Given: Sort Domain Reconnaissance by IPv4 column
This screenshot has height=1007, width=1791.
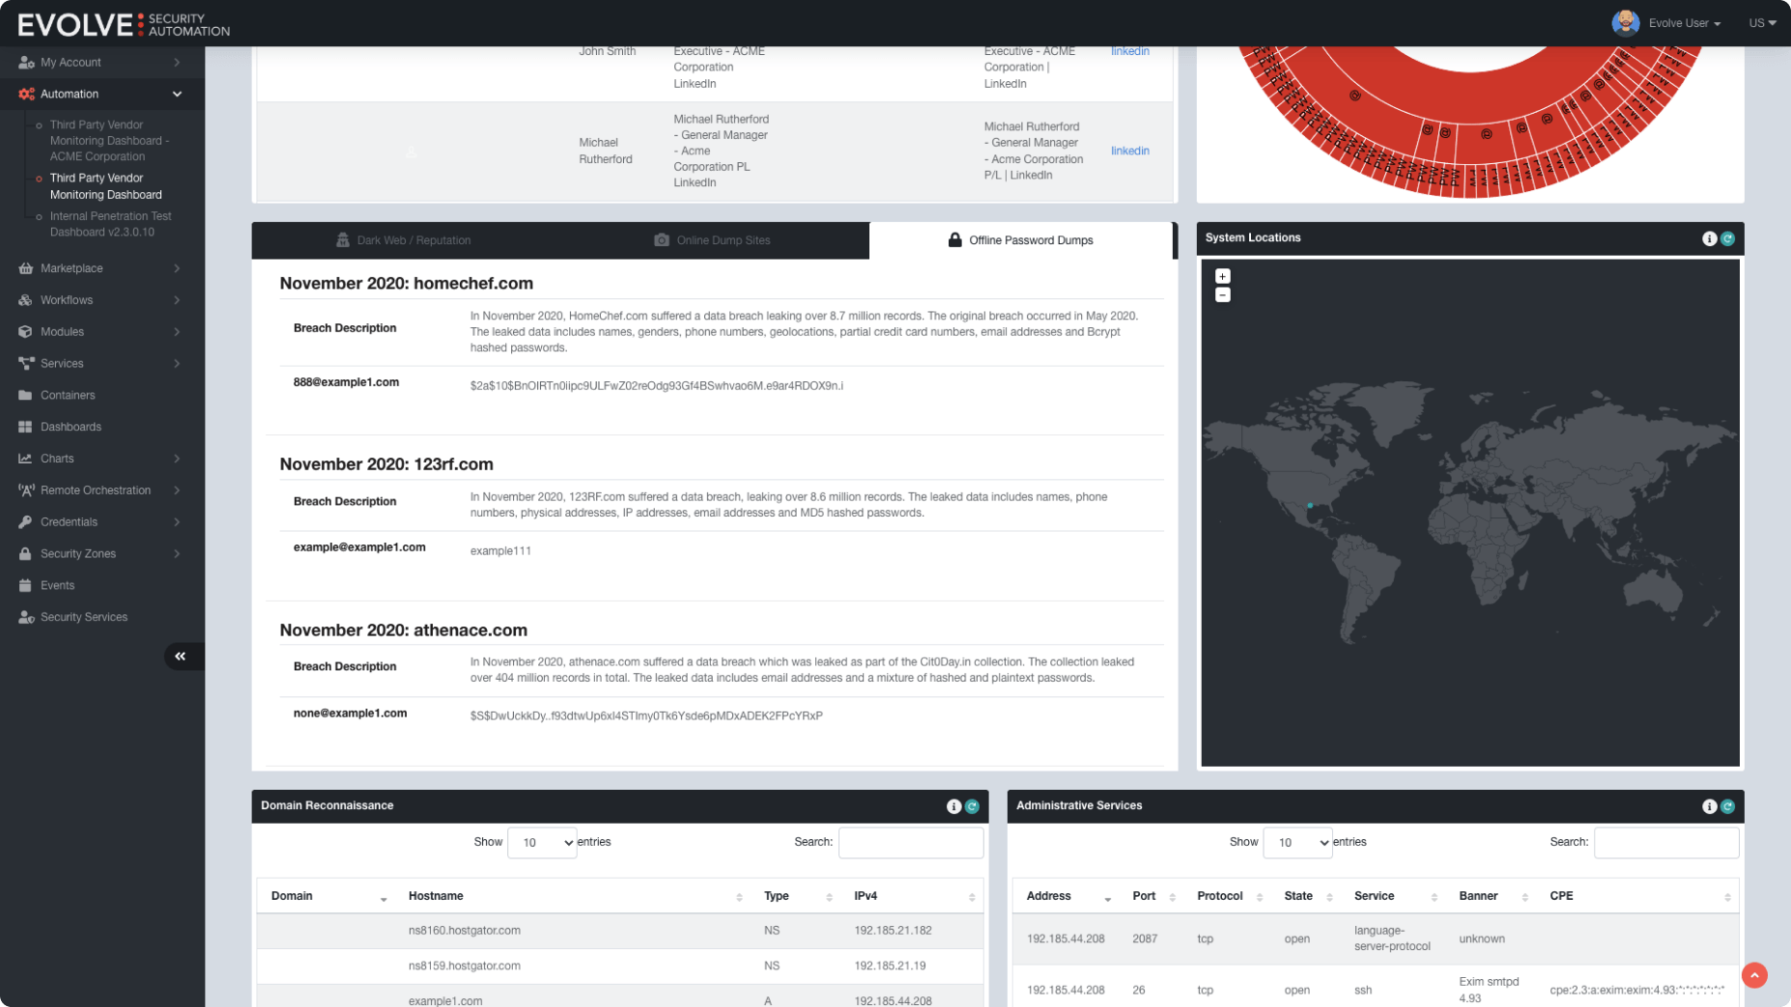Looking at the screenshot, I should (914, 897).
